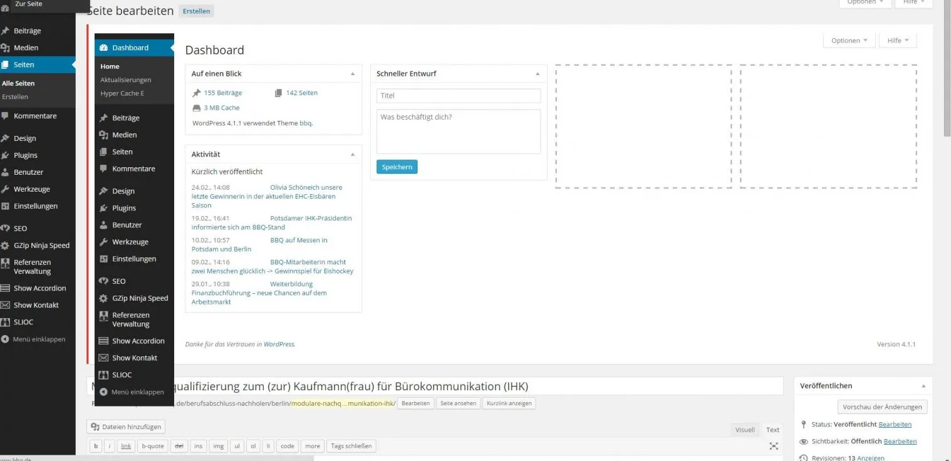Click the Werkzeuge wrench icon in inner Dashboard sidebar
The image size is (951, 461).
(104, 242)
